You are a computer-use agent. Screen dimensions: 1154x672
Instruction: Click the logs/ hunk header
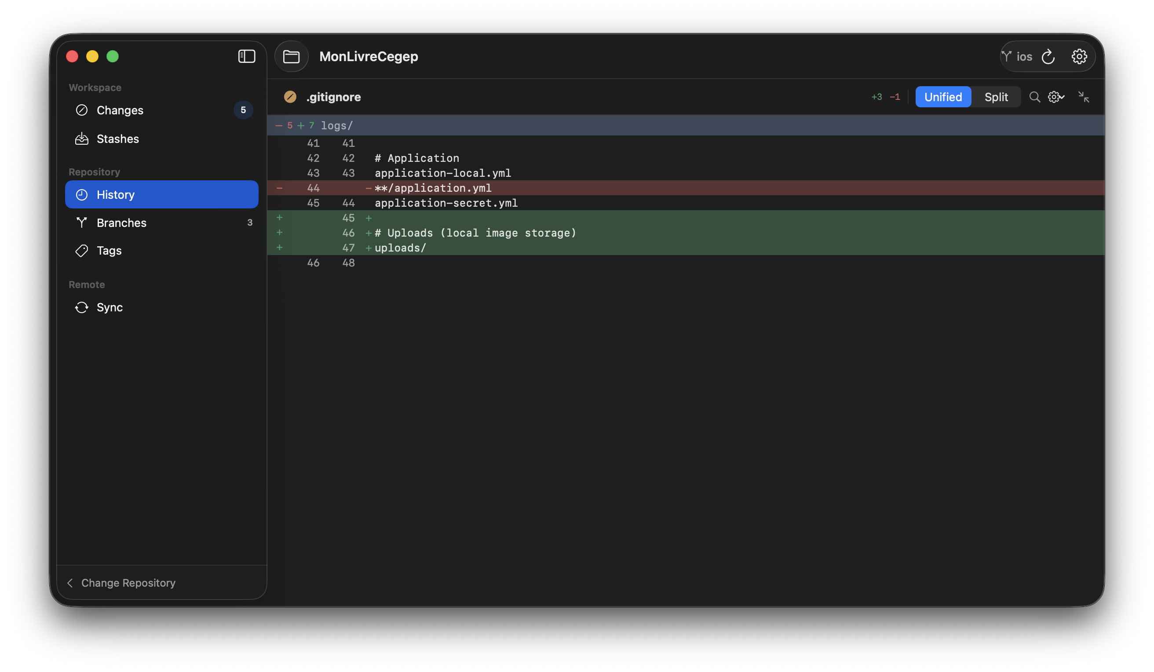click(336, 125)
